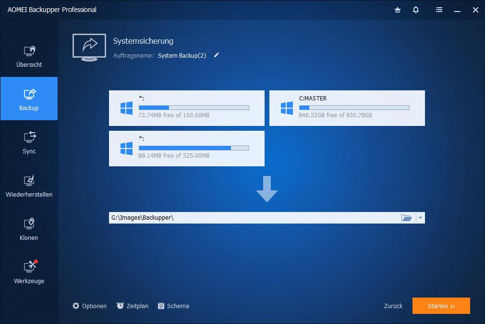
Task: Open the title bar menu list icon
Action: (439, 10)
